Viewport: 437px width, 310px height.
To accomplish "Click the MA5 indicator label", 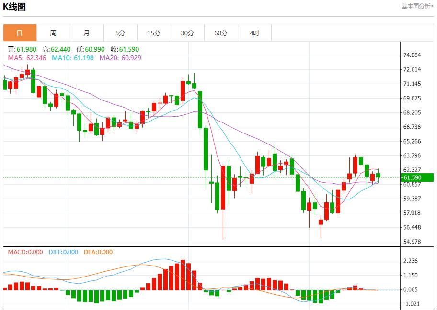I will click(x=27, y=58).
